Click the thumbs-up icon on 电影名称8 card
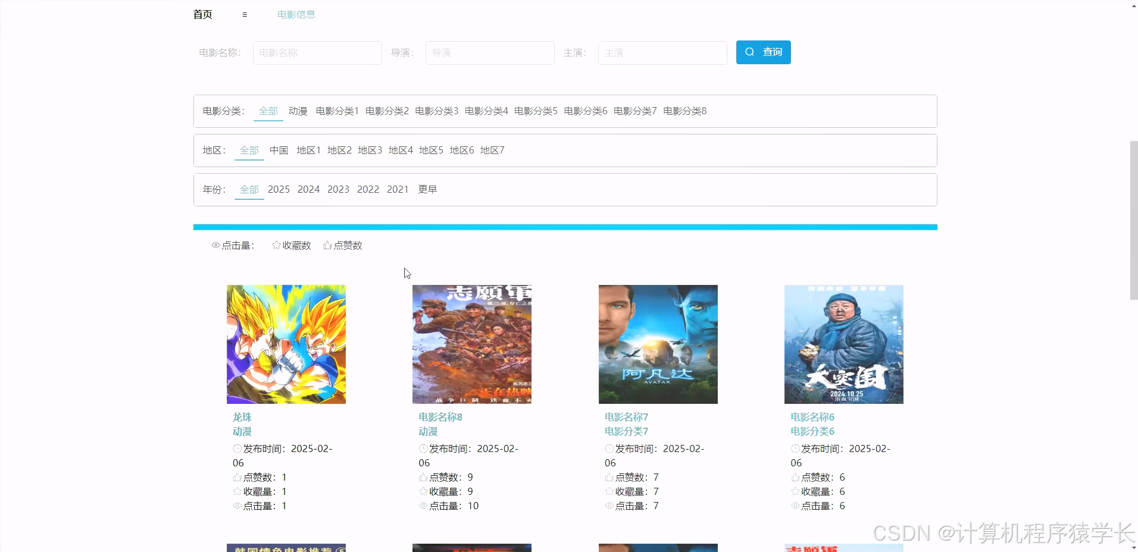Viewport: 1138px width, 552px height. click(422, 476)
